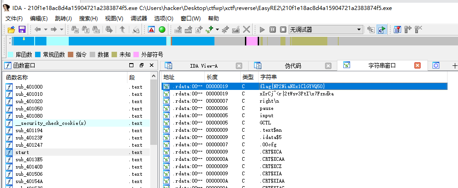Click the red warning triangle window icon
This screenshot has height=188, width=458.
tap(151, 30)
